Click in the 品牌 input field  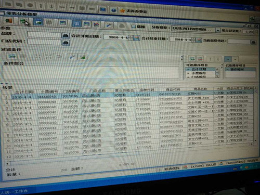[44, 35]
